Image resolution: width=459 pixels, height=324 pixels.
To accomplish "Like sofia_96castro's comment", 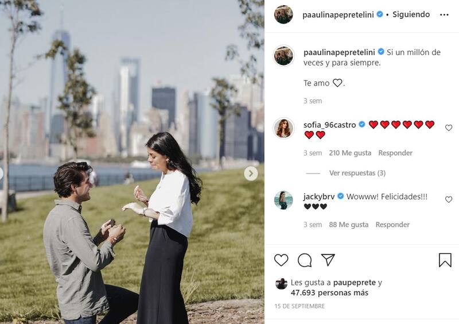I will coord(449,128).
